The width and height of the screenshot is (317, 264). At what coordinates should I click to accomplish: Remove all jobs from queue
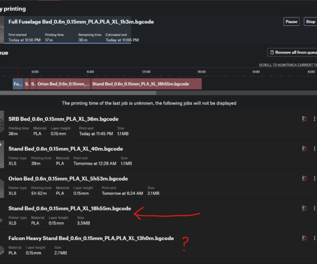click(x=292, y=52)
